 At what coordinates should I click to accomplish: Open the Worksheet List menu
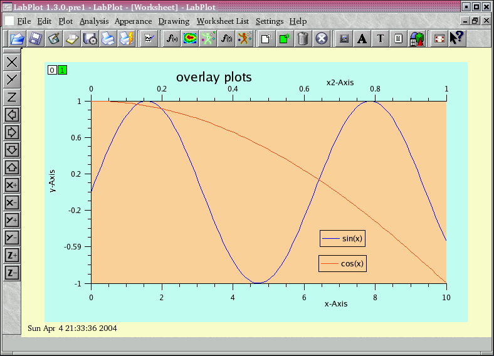coord(223,21)
